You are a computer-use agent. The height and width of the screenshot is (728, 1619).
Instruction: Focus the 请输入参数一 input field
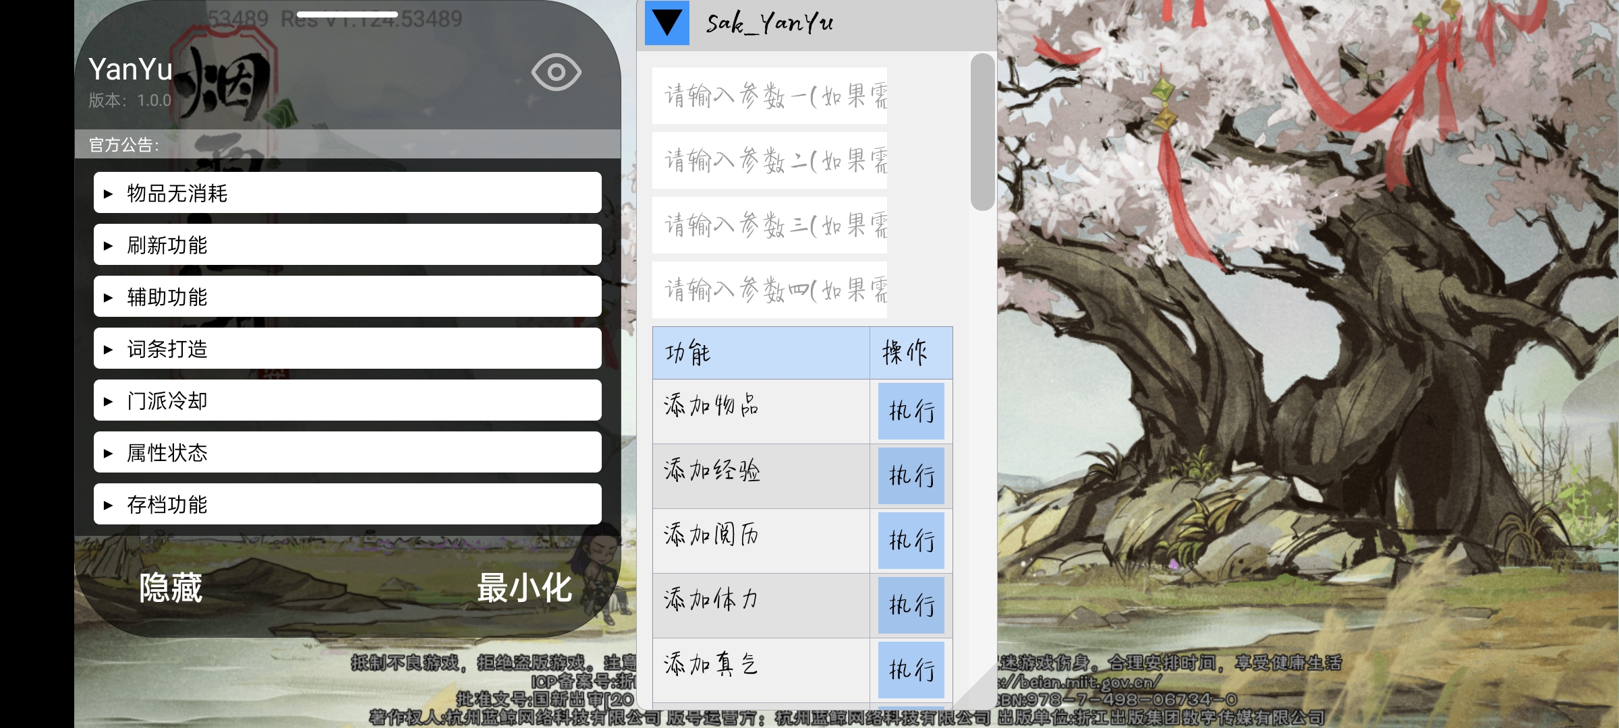[770, 96]
